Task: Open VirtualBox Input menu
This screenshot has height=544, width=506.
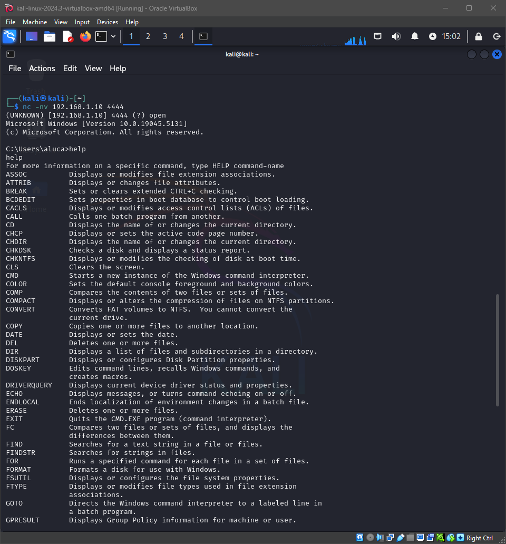Action: (82, 22)
